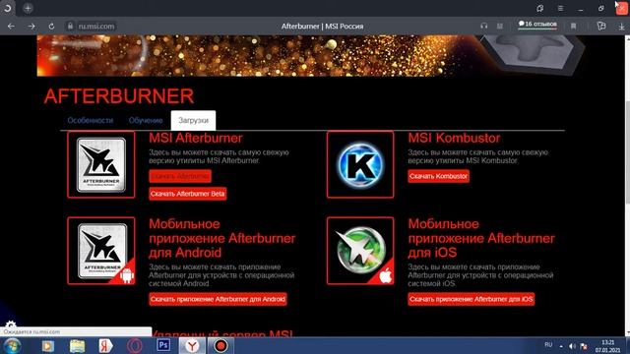Image resolution: width=630 pixels, height=354 pixels.
Task: Click the lock icon next to ru.msi.com
Action: [70, 26]
